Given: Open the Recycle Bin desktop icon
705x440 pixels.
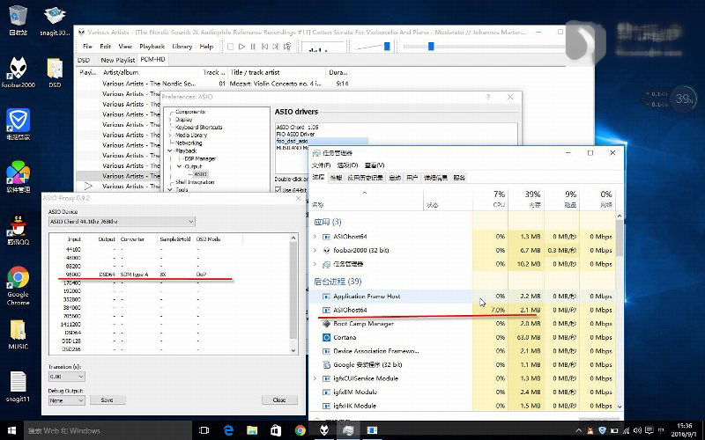Looking at the screenshot, I should pos(18,16).
